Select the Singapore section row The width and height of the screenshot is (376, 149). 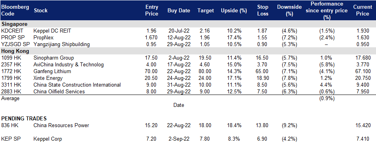coord(188,24)
